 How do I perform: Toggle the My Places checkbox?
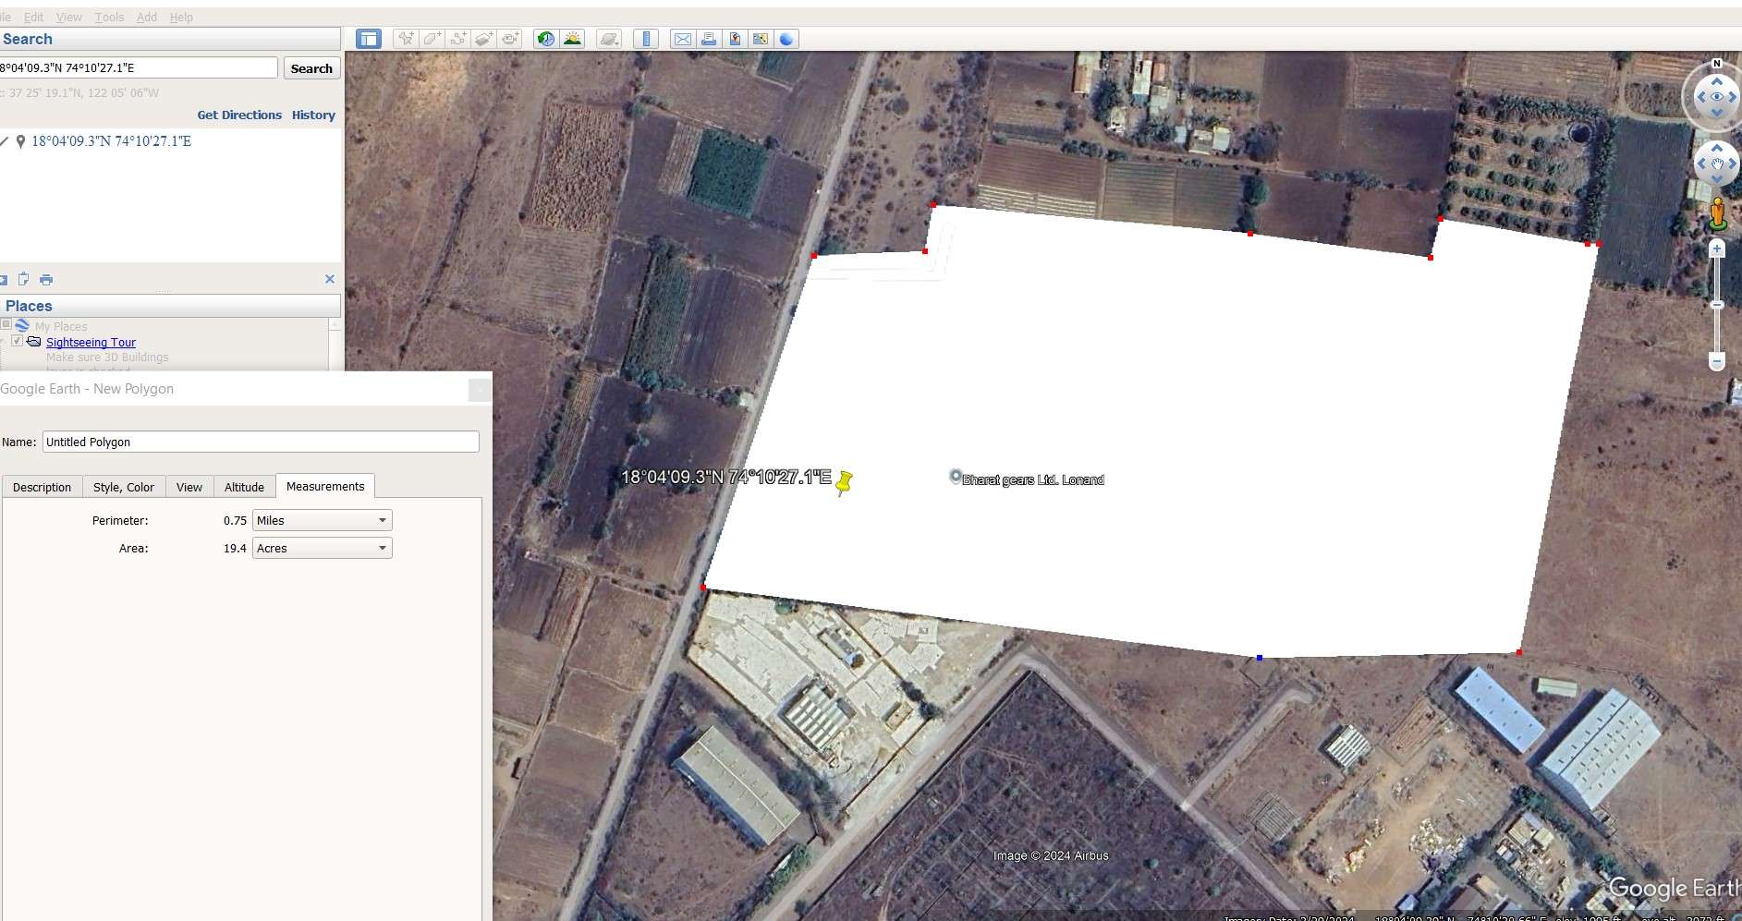point(6,325)
